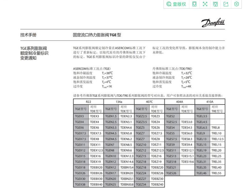This screenshot has width=245, height=193.
Task: Click table cell TDEZ16
Action: coord(157,156)
